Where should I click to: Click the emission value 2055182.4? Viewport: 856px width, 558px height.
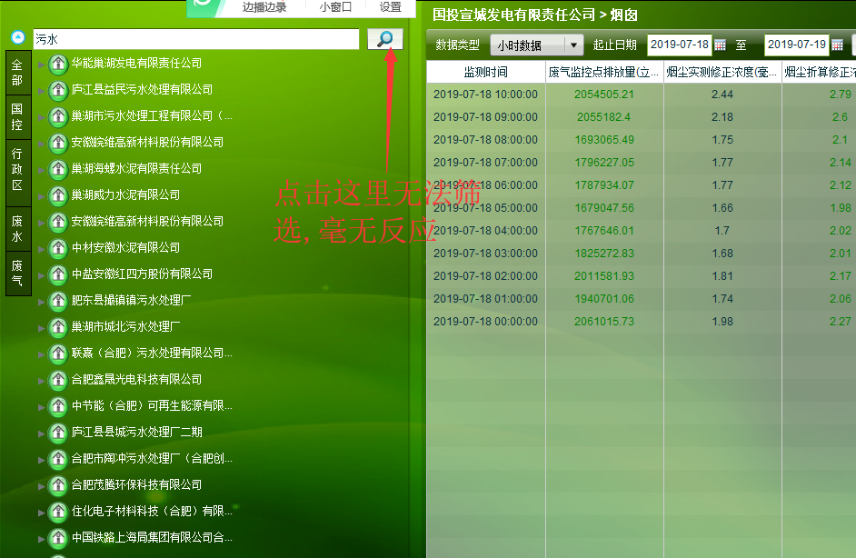coord(604,117)
